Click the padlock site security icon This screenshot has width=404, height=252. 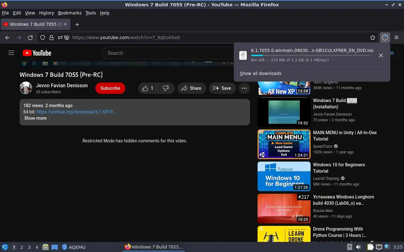coord(51,37)
